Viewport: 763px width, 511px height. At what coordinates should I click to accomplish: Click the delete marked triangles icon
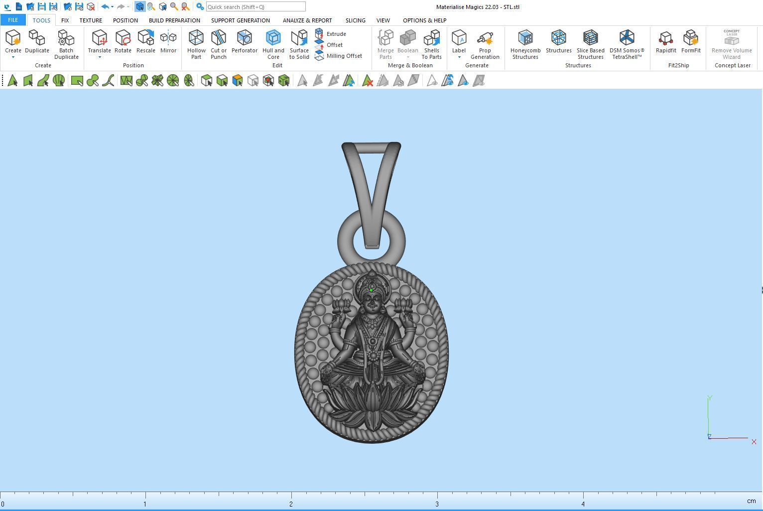click(368, 81)
